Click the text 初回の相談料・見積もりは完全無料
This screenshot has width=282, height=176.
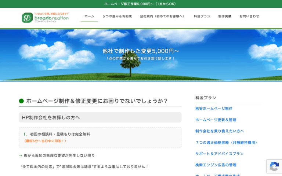point(60,134)
